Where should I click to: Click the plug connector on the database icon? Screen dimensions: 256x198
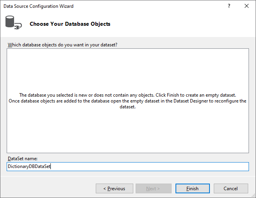[x=18, y=27]
